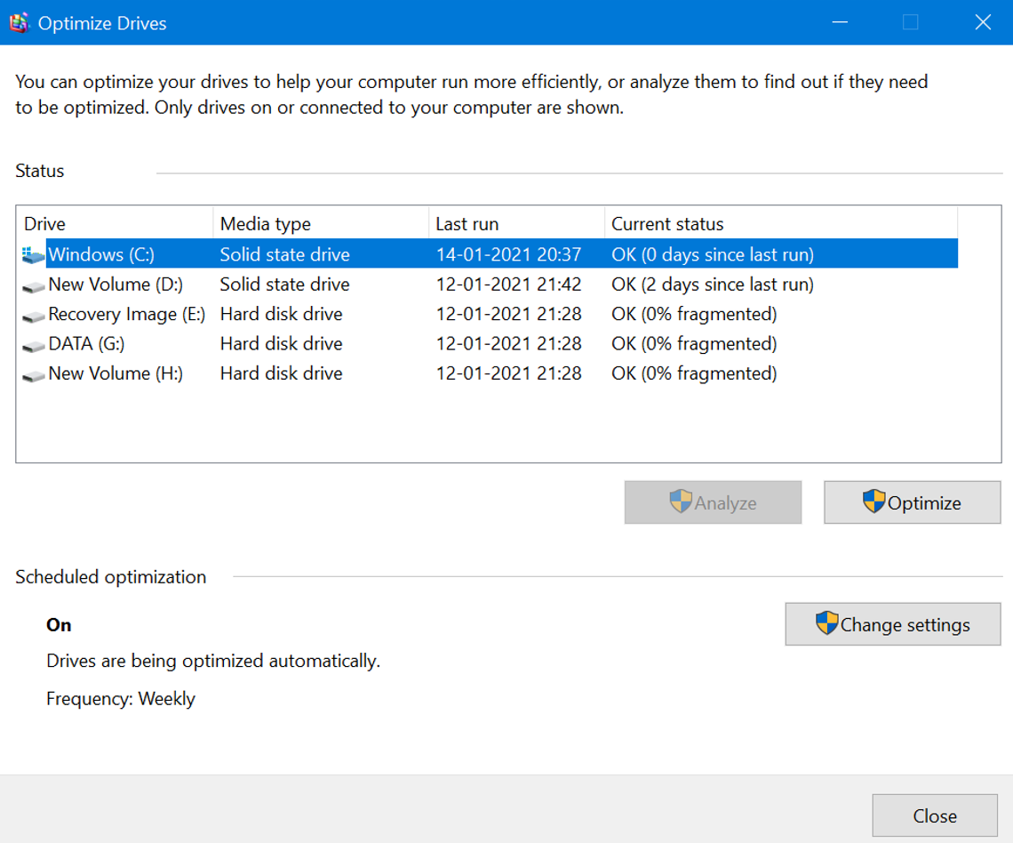Click the Windows (C:) drive icon

pyautogui.click(x=32, y=254)
